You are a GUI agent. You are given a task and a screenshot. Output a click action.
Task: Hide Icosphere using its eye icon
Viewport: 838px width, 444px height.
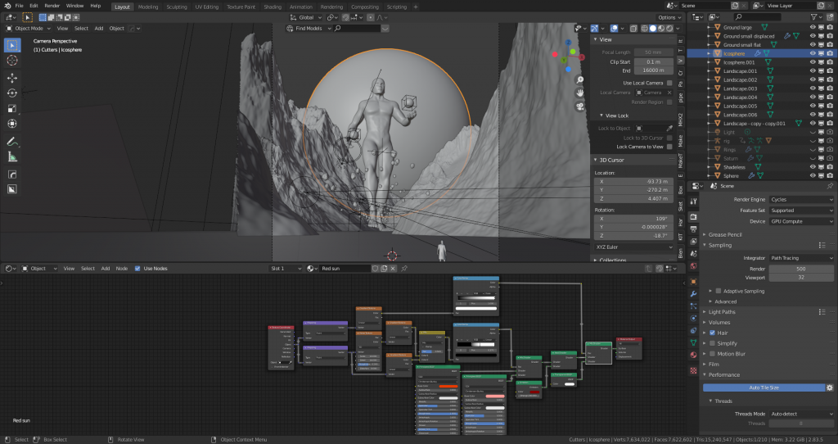click(813, 53)
